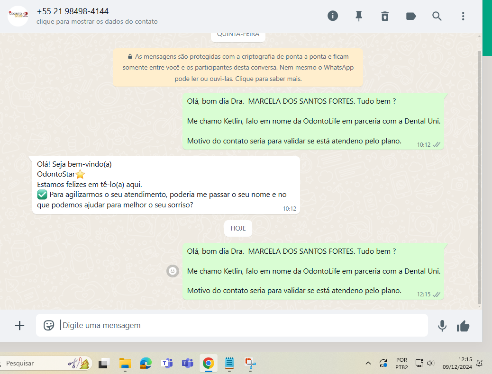
Task: Open contact details for +55 21 98498-4144
Action: (x=73, y=11)
